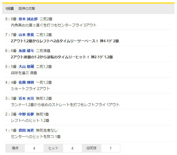Click the 1回裏 inning header text

[x=10, y=8]
